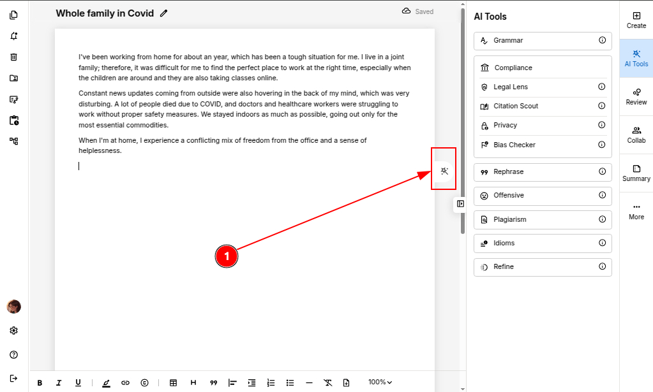Insert a table from the bottom toolbar

173,382
